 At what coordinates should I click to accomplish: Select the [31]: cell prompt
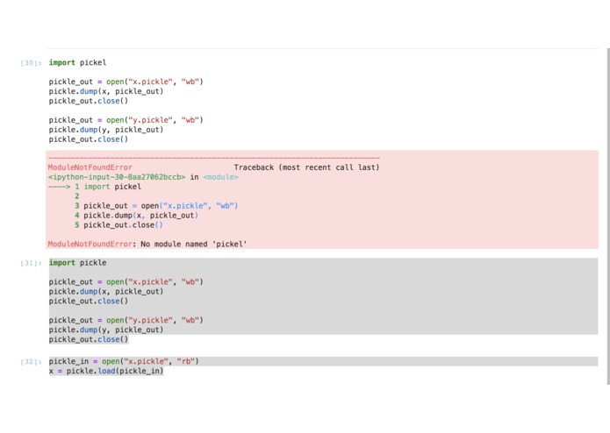[31, 263]
